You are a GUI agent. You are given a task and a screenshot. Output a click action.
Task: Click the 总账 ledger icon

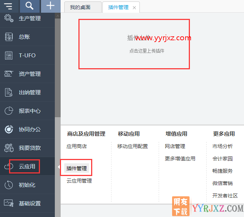pyautogui.click(x=9, y=37)
